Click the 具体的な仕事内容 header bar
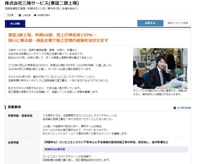The height and width of the screenshot is (164, 198). coord(115,149)
